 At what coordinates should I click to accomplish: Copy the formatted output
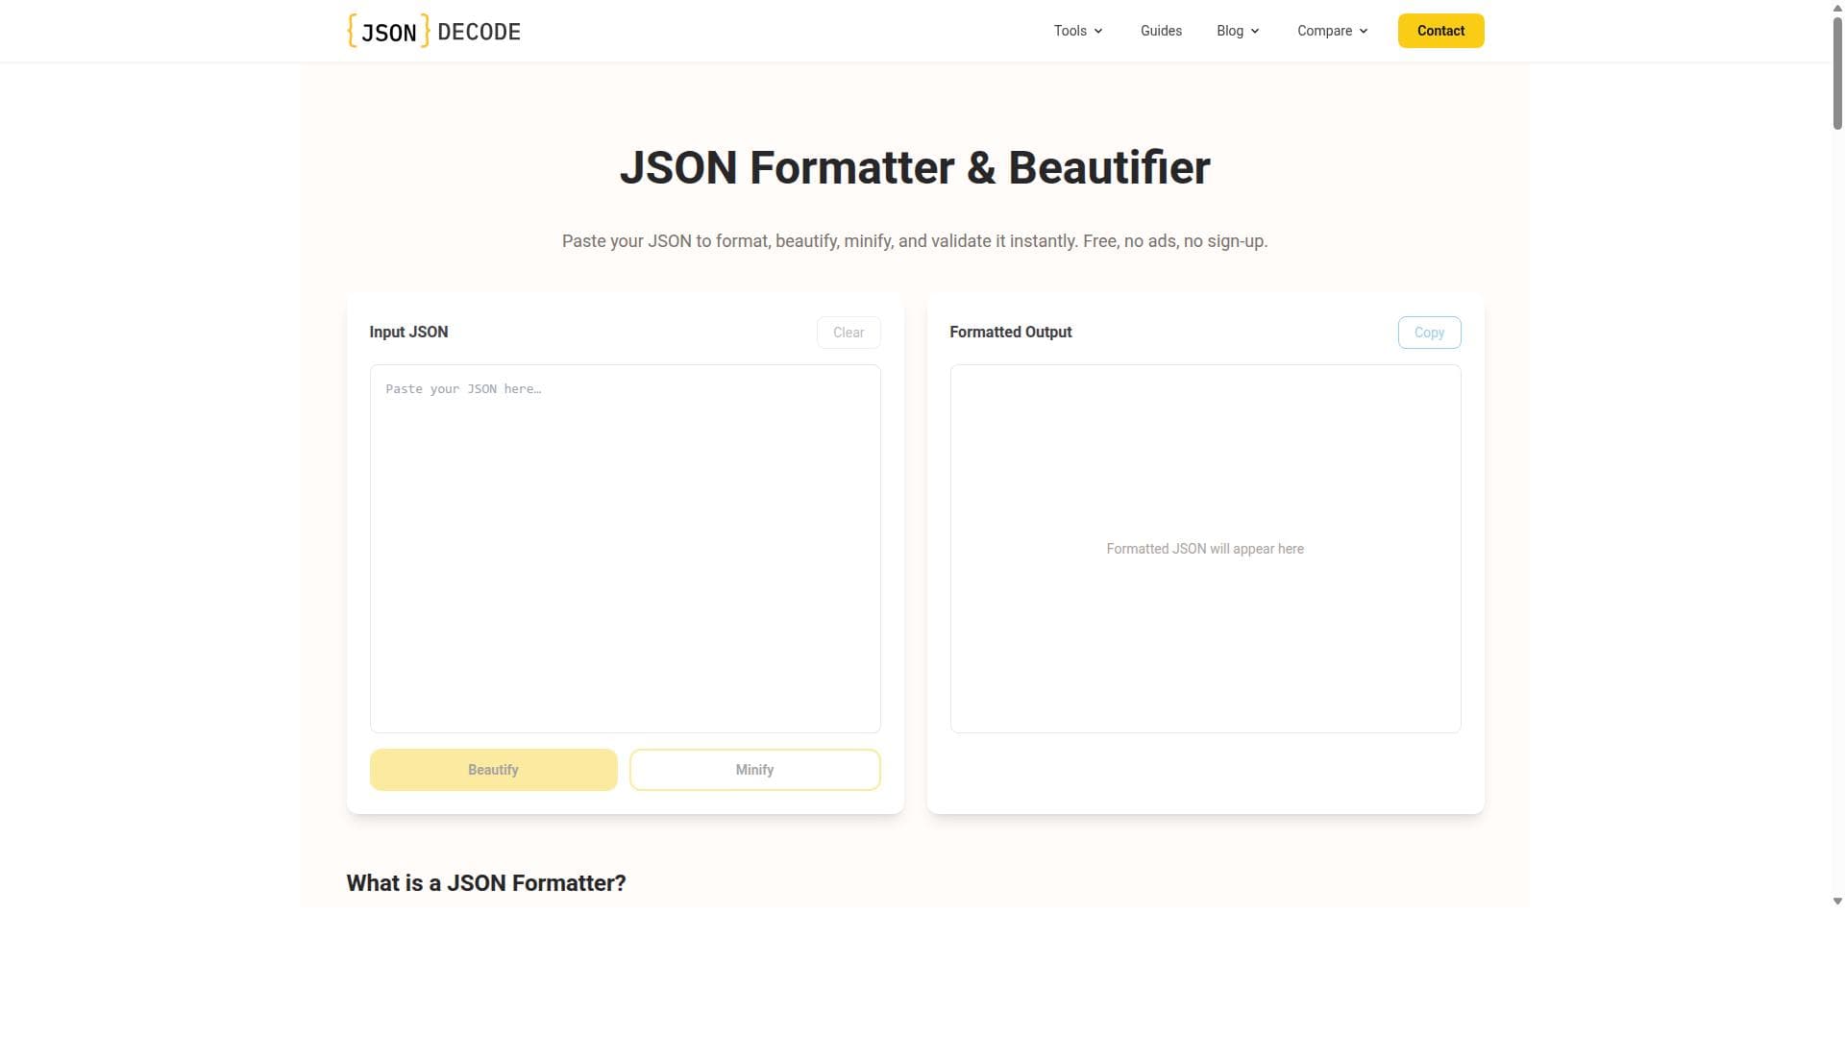click(x=1429, y=333)
